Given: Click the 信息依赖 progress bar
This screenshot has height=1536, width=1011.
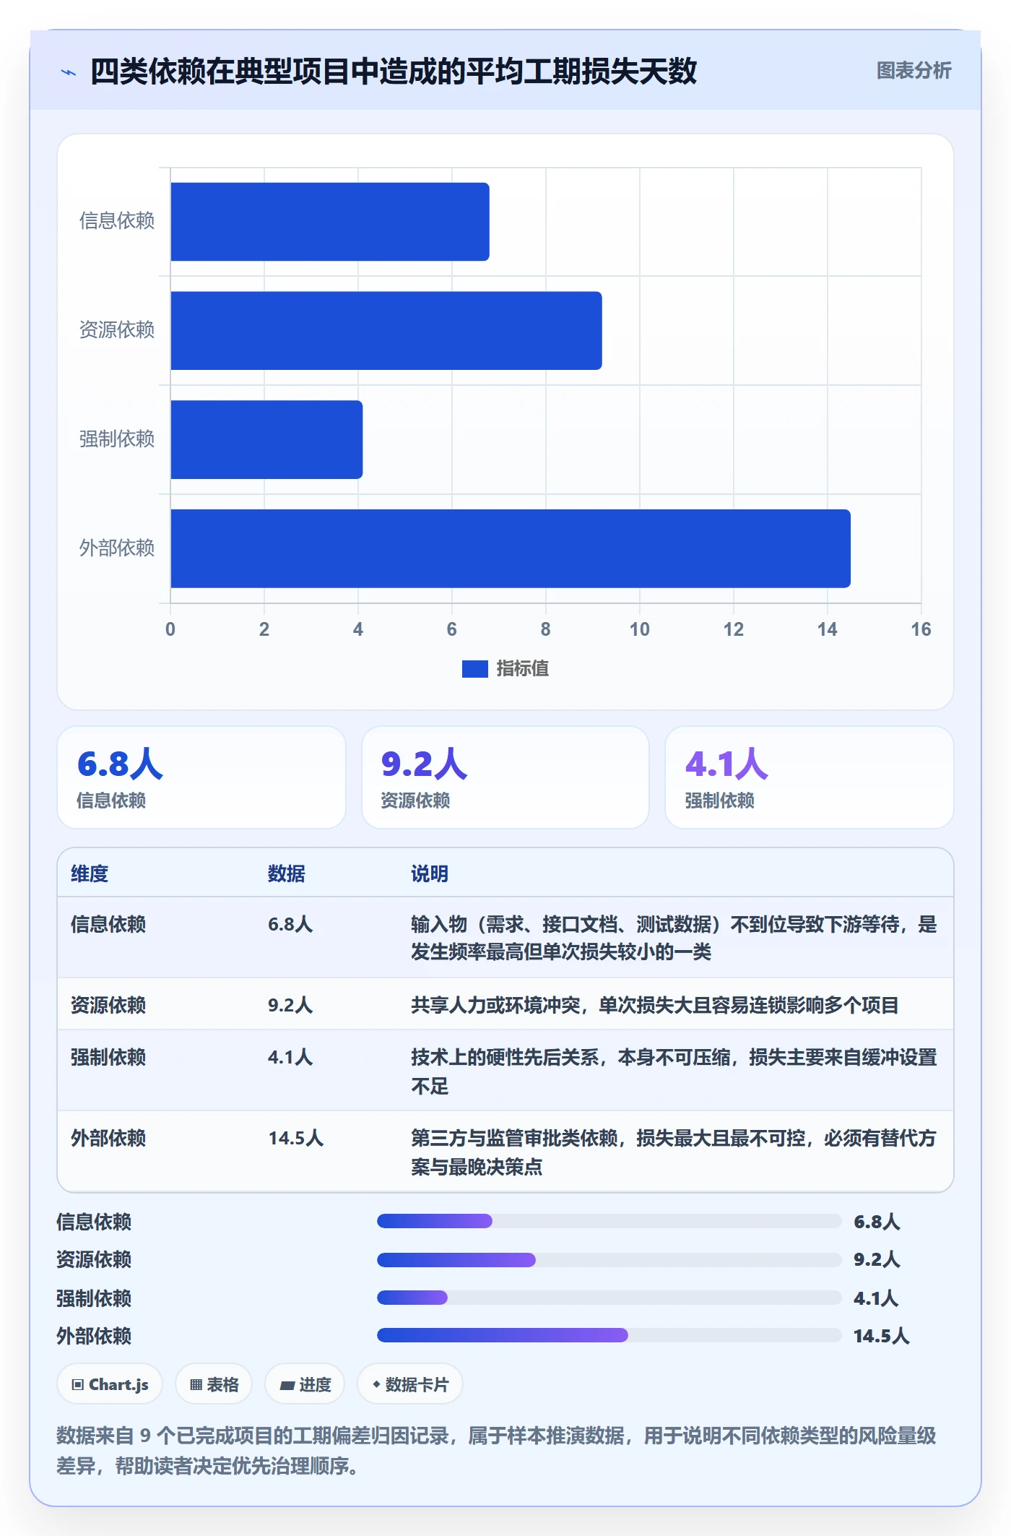Looking at the screenshot, I should 609,1221.
